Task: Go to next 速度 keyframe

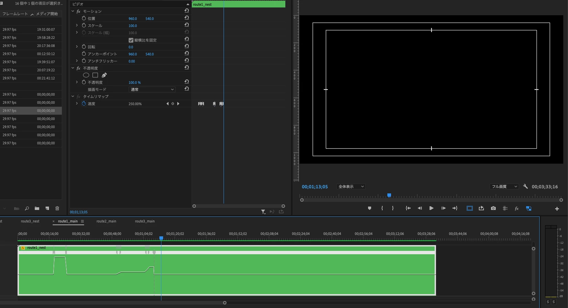Action: (178, 104)
